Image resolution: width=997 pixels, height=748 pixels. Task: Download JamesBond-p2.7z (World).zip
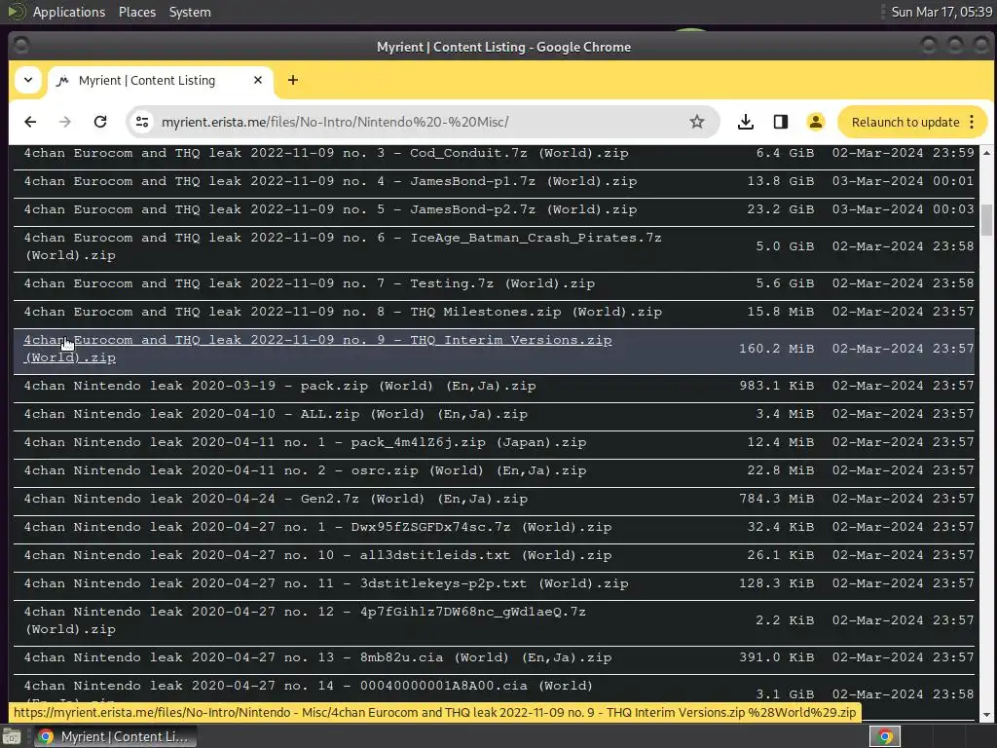pyautogui.click(x=330, y=209)
